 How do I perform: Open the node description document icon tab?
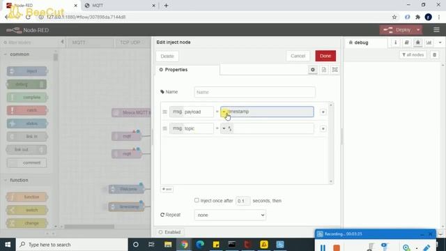pos(324,70)
